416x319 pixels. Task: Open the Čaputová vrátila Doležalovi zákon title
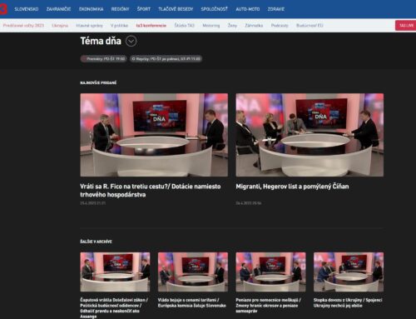click(114, 308)
